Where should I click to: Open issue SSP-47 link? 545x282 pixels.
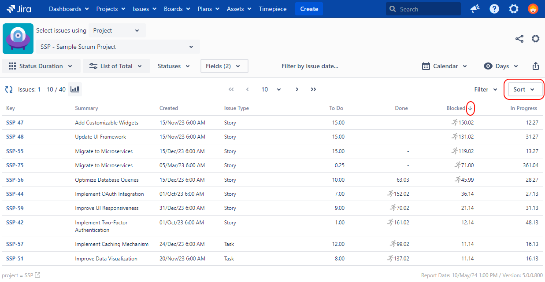click(15, 123)
